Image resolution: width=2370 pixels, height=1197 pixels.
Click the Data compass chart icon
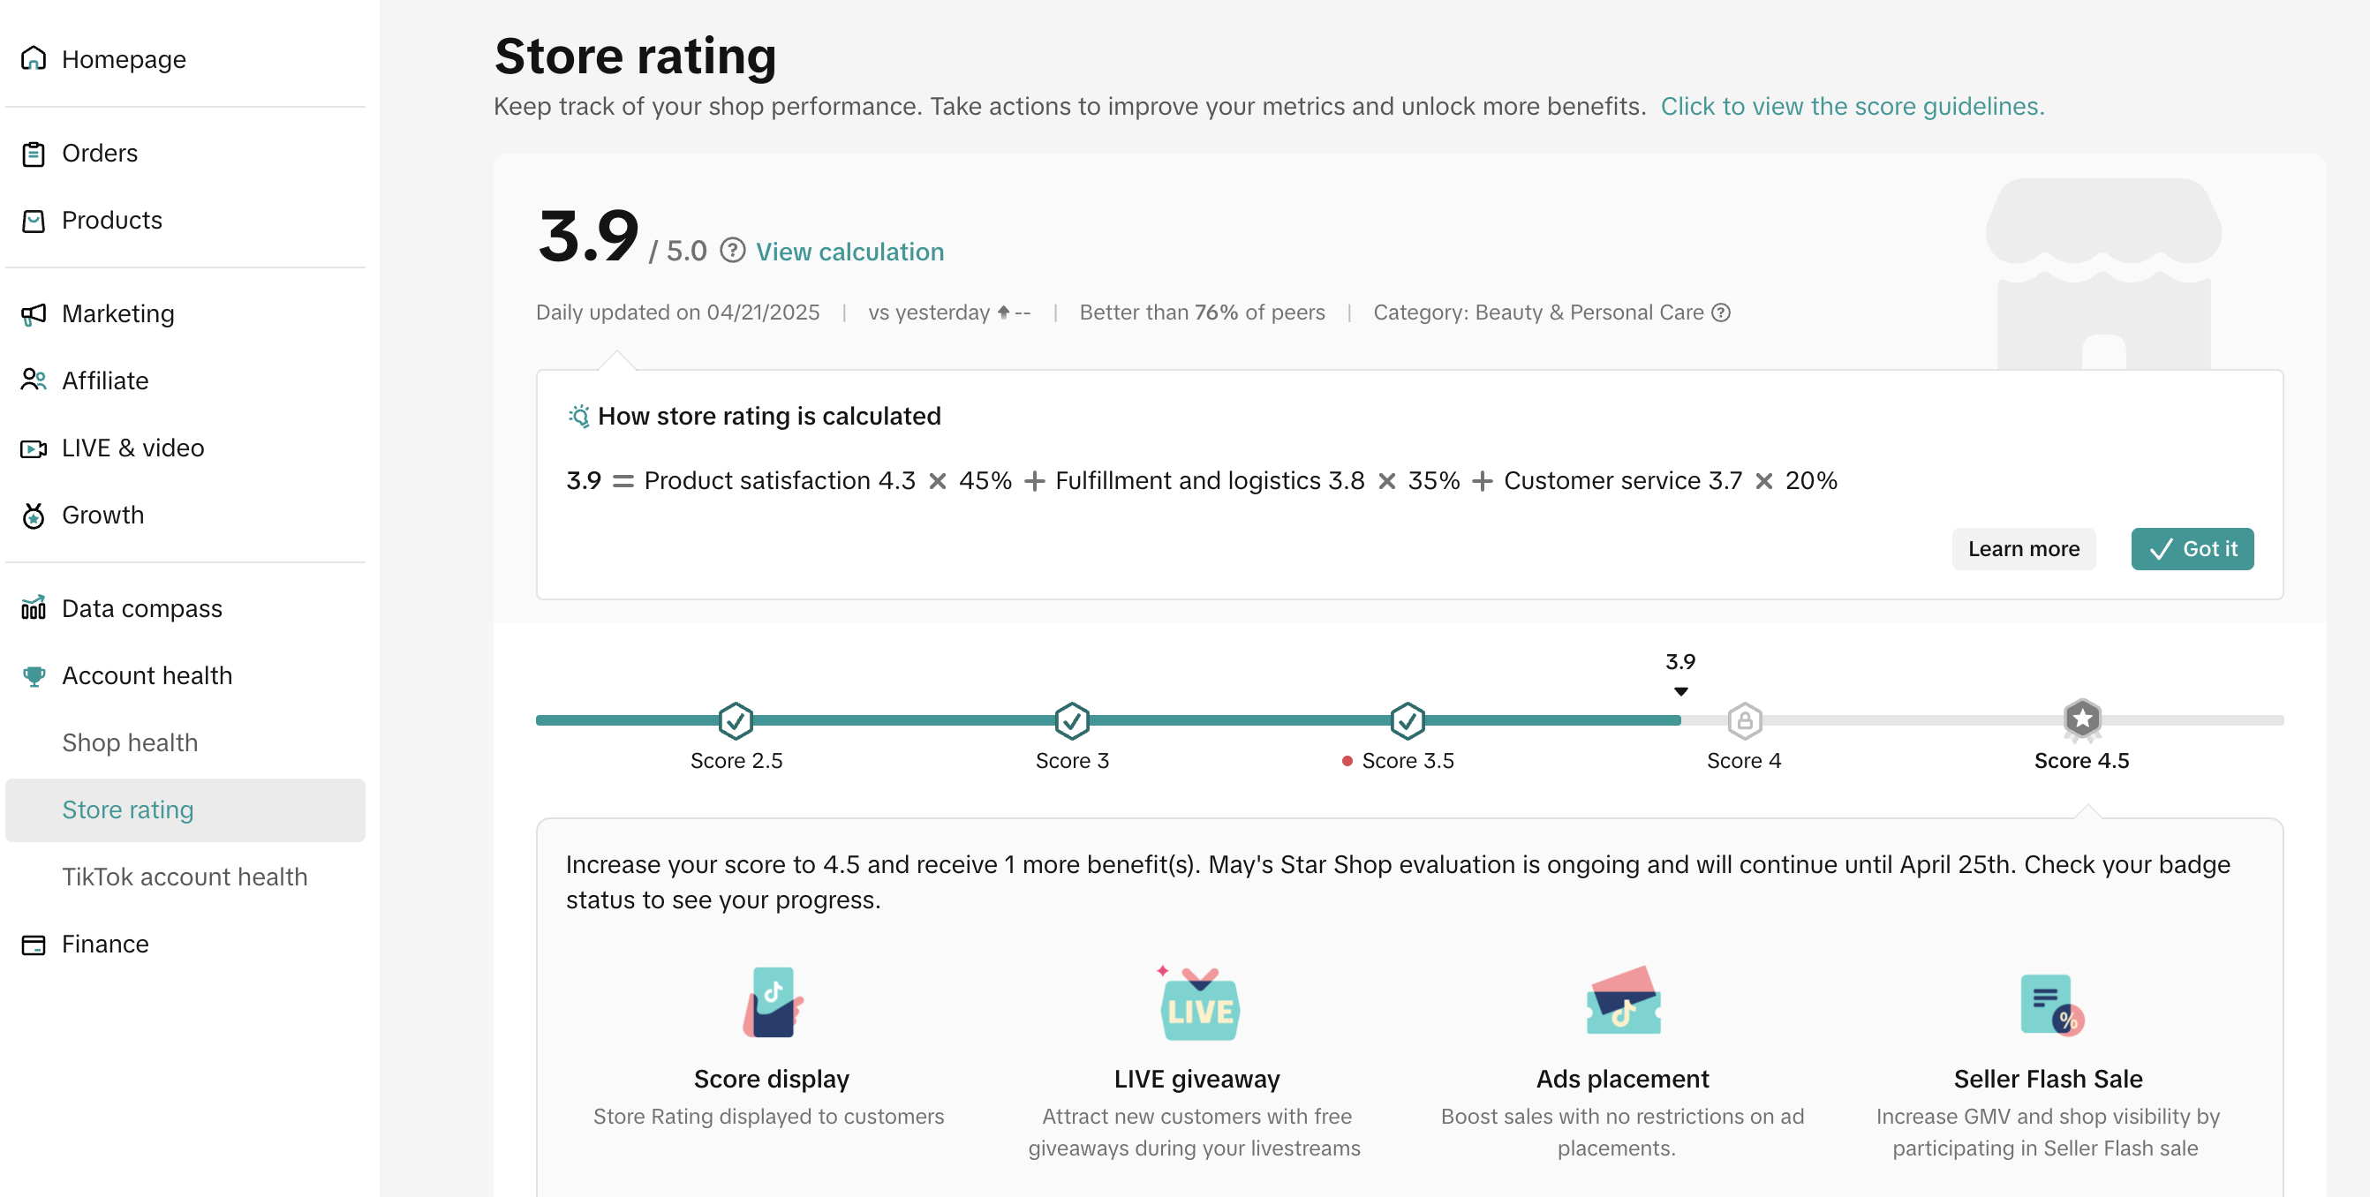coord(34,608)
